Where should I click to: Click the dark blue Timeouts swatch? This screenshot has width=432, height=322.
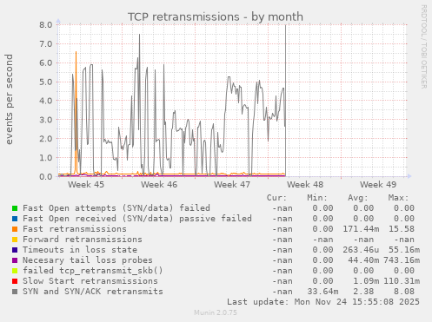(15, 250)
